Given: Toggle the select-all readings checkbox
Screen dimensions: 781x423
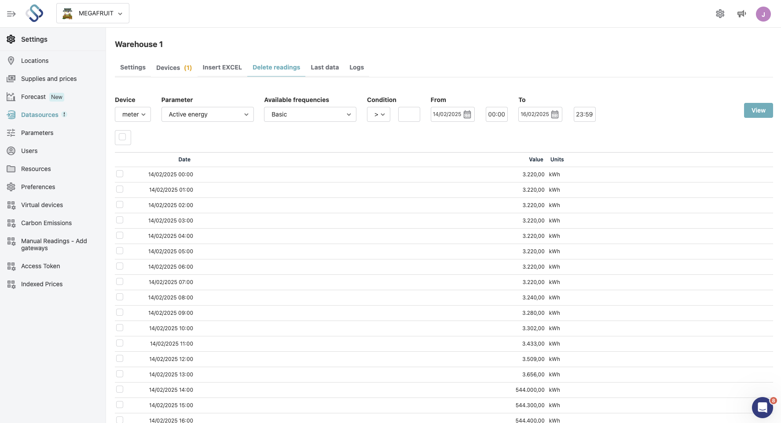Looking at the screenshot, I should 123,137.
